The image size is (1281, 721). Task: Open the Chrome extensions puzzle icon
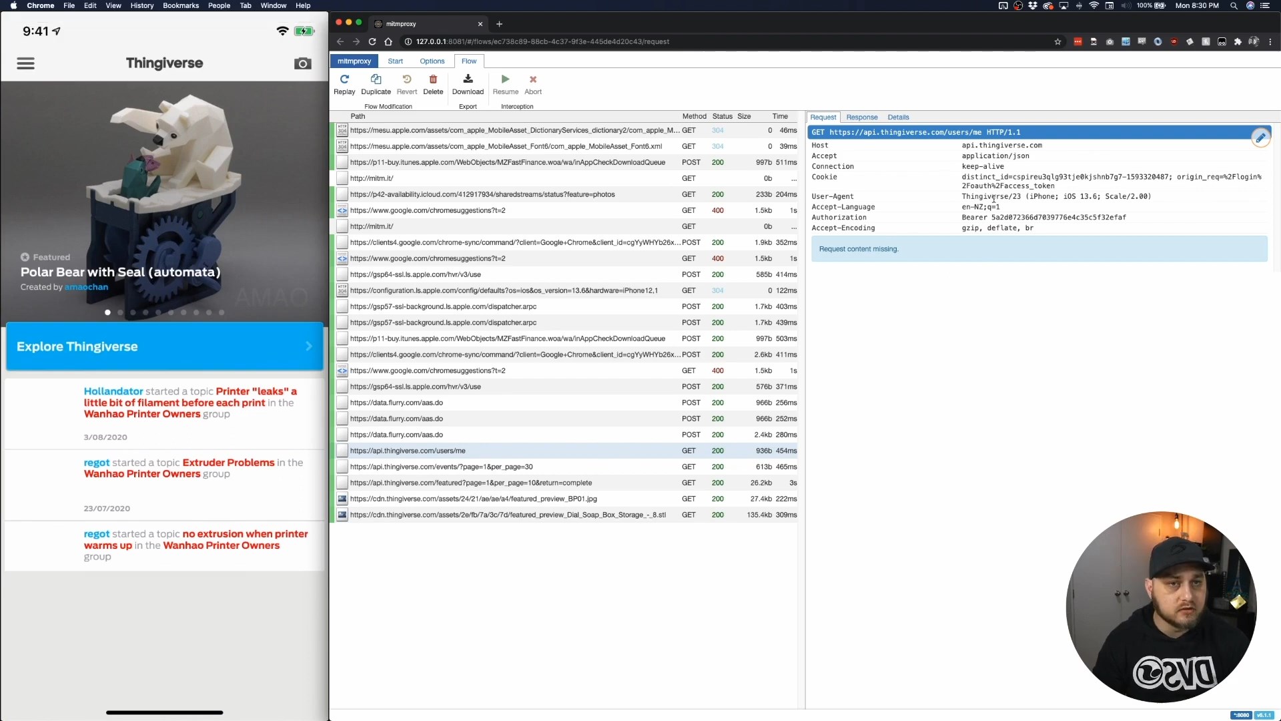pos(1238,41)
